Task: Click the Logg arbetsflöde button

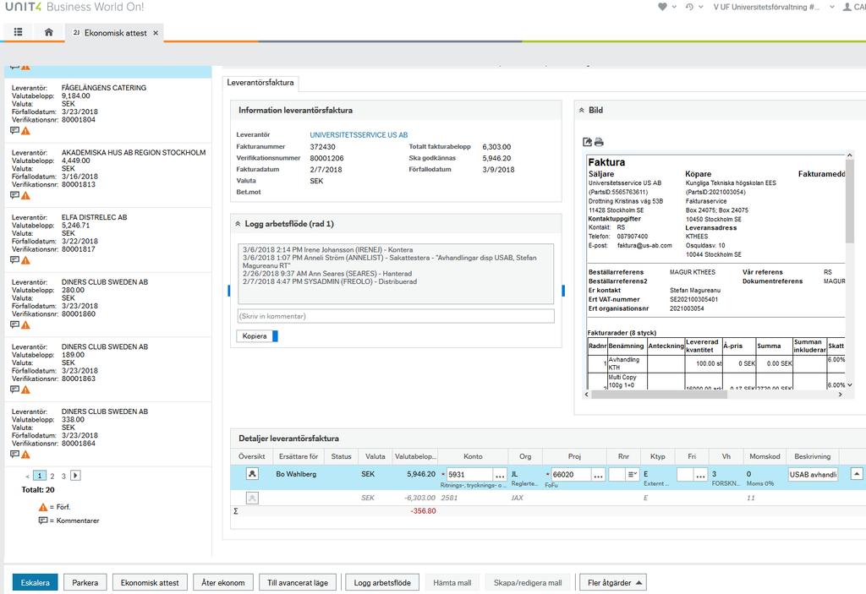Action: click(x=382, y=582)
